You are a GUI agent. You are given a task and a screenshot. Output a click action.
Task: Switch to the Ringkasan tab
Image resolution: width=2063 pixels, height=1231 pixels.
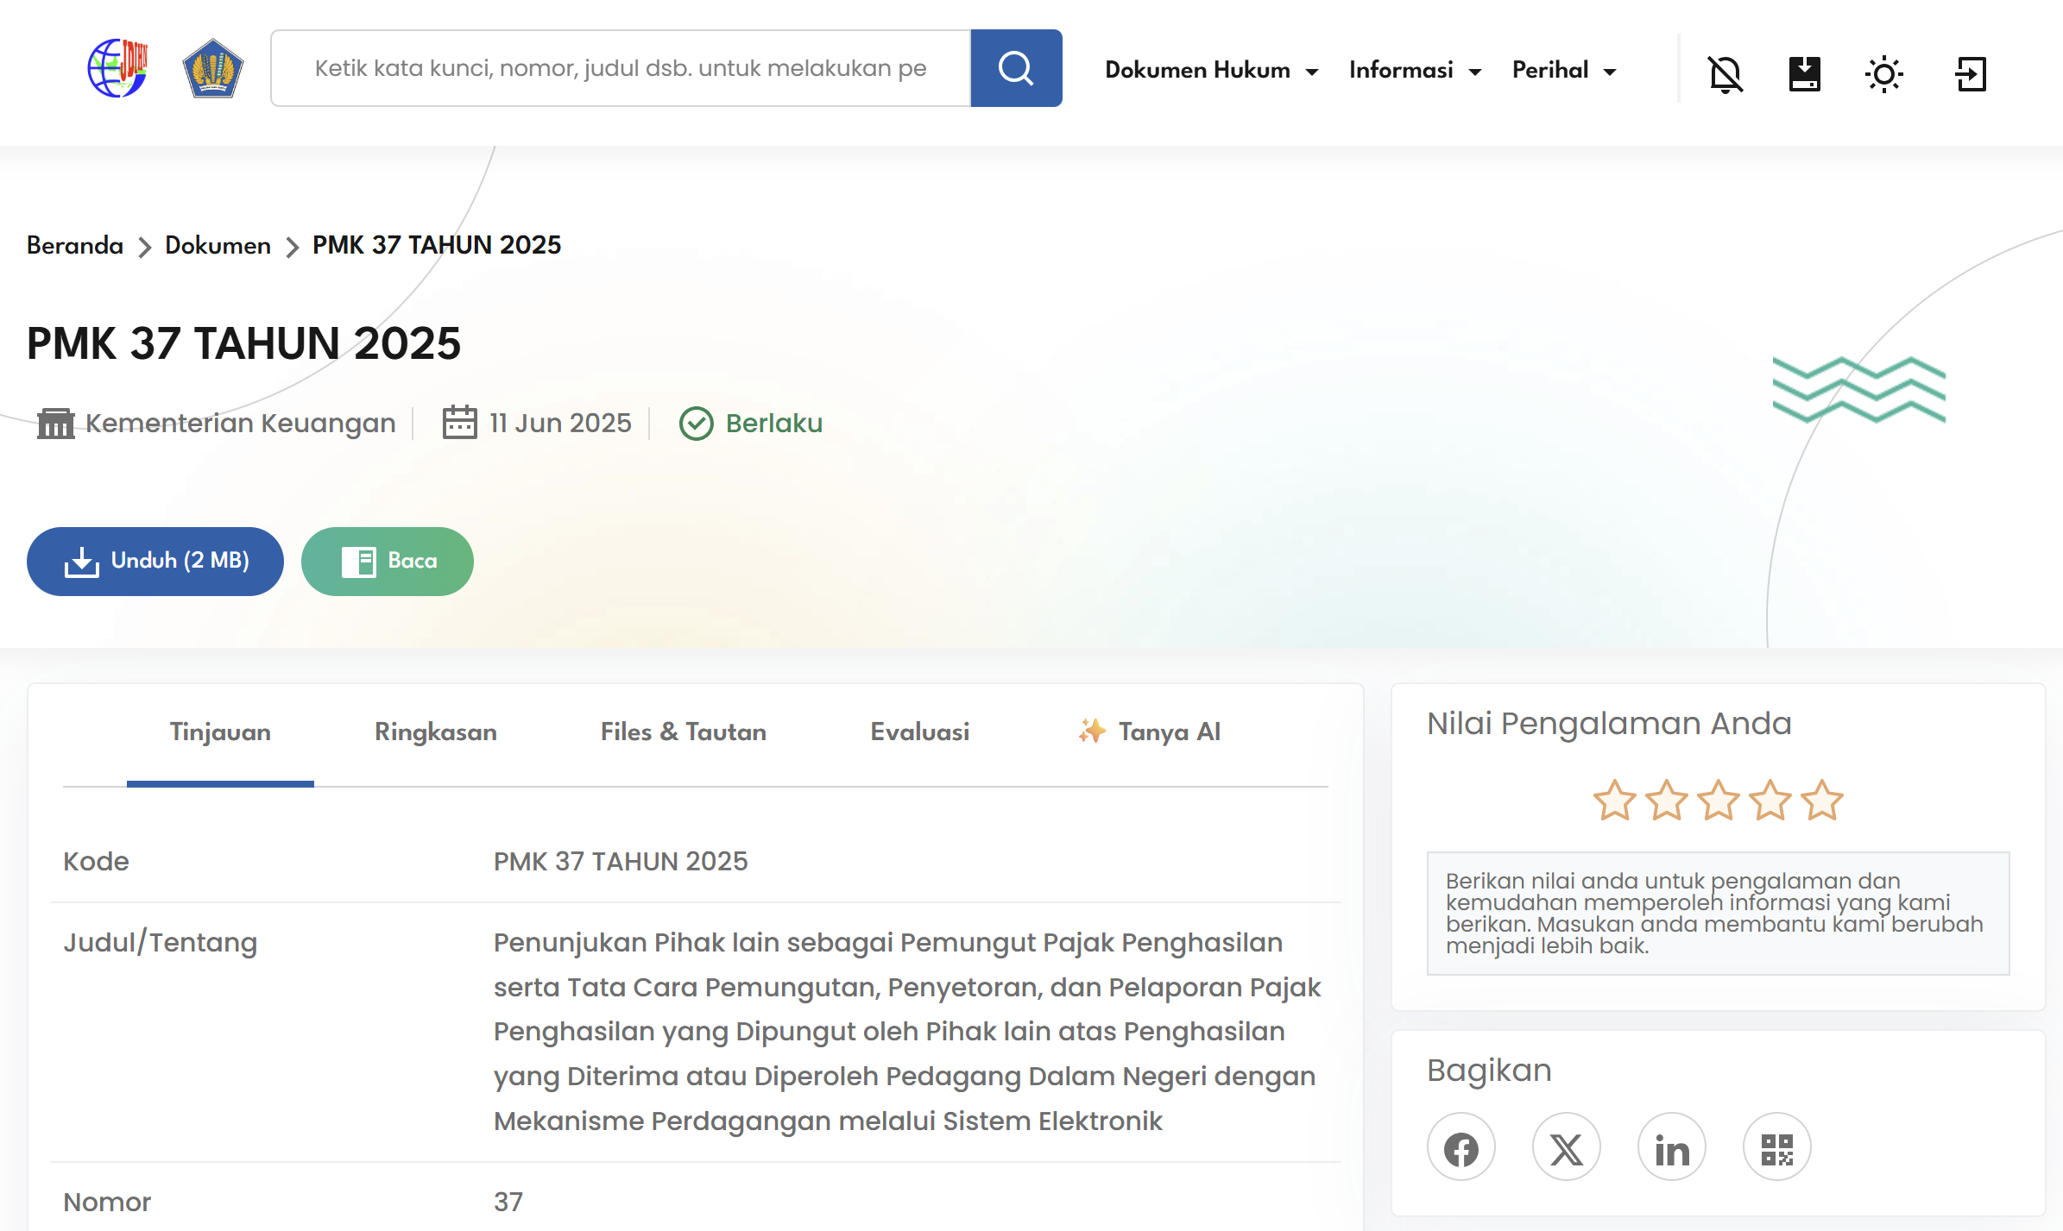tap(436, 732)
